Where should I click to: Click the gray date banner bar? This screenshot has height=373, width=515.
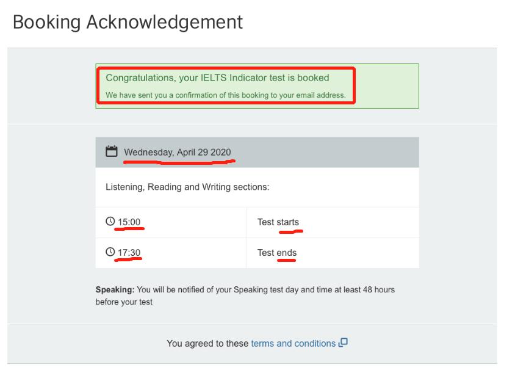256,148
